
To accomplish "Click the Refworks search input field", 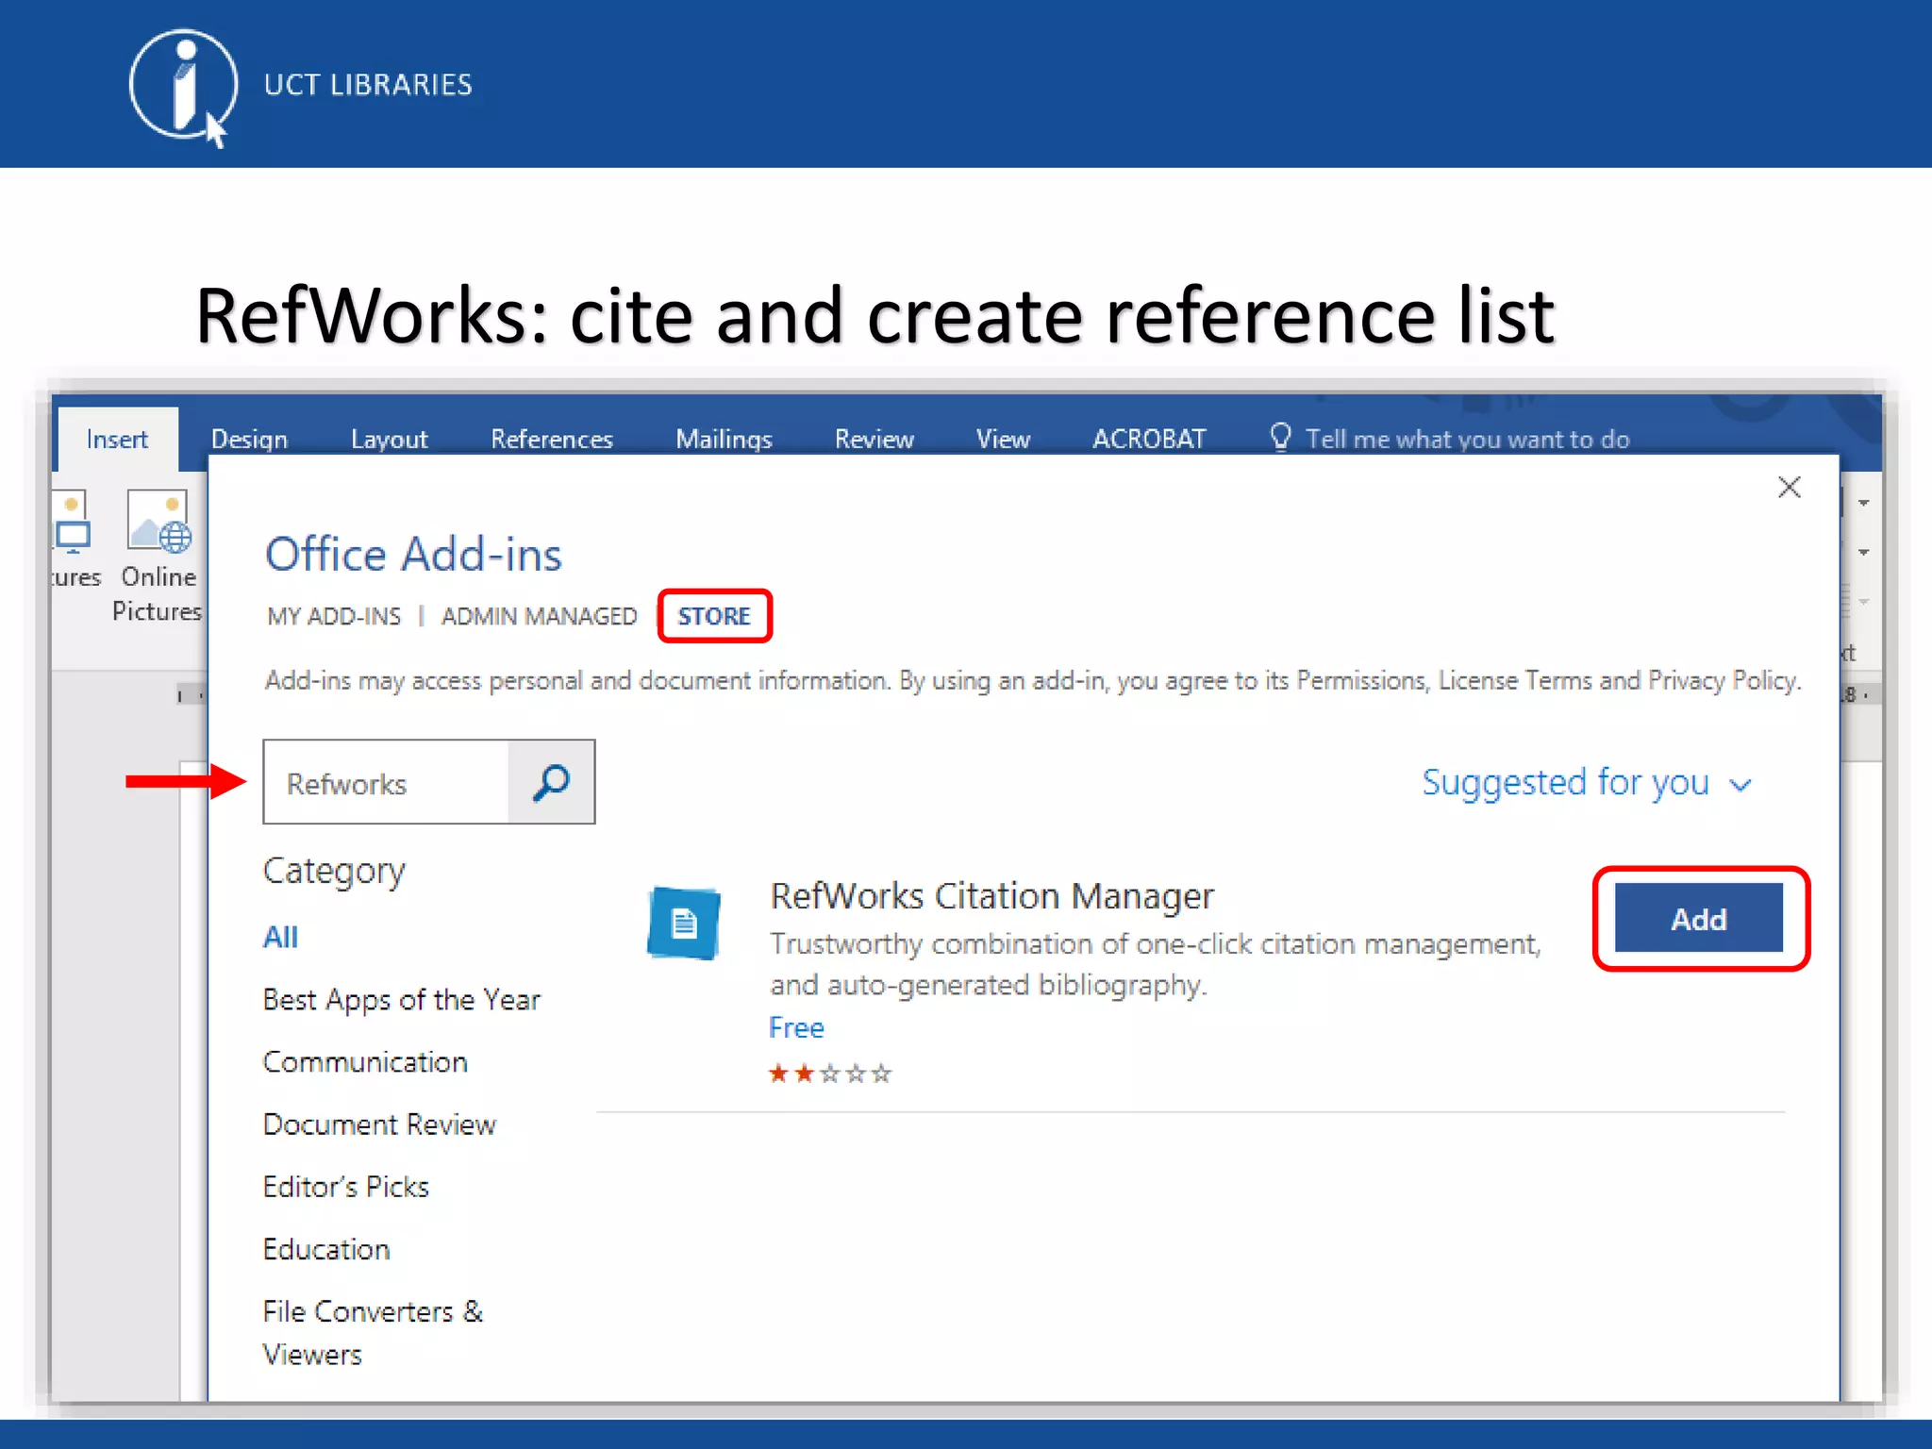I will coord(387,782).
